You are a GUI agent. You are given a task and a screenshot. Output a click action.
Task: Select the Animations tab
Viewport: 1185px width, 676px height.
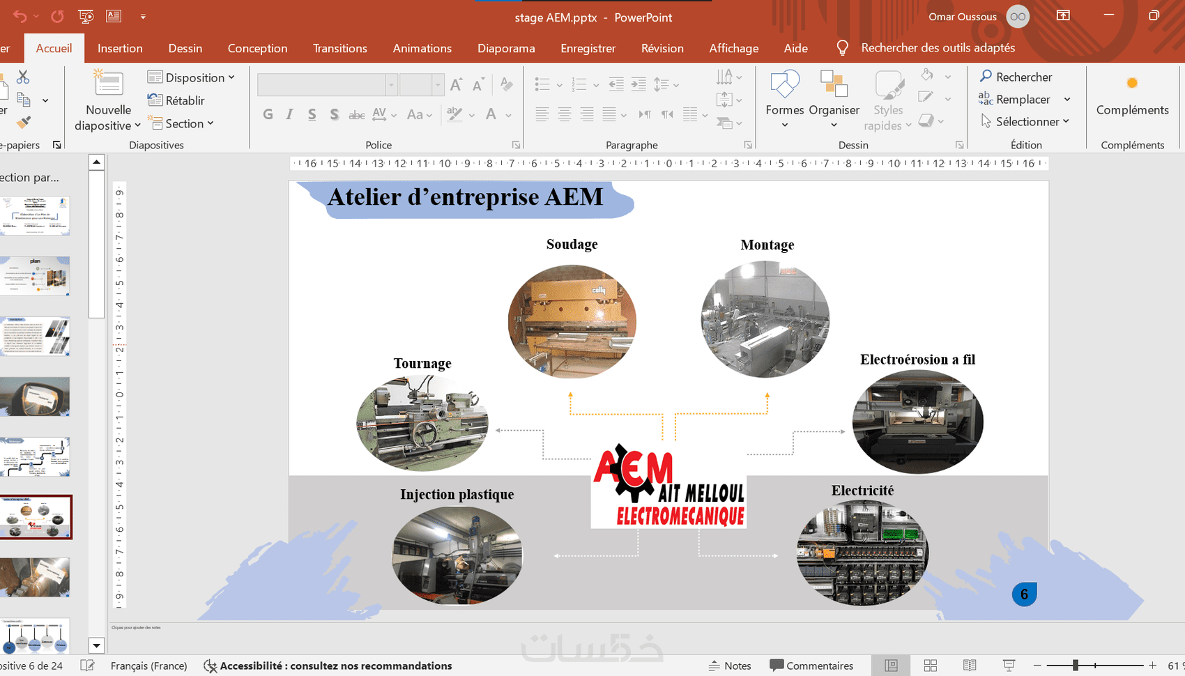tap(422, 48)
